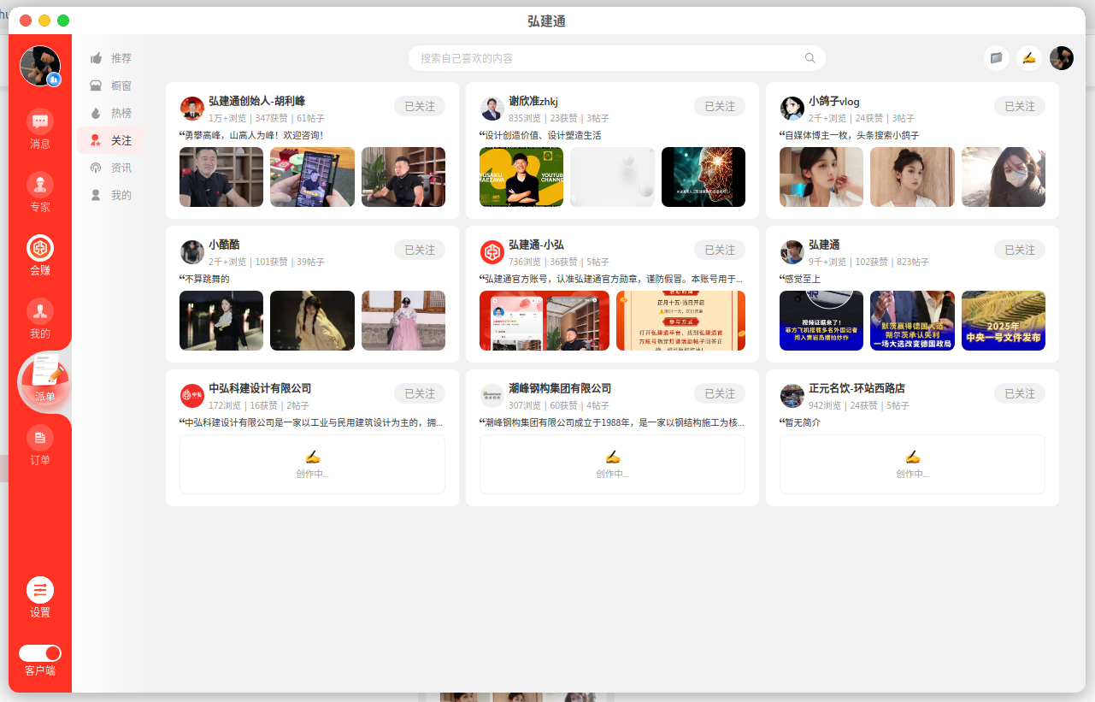Open the user avatar in top right
The width and height of the screenshot is (1095, 702).
[1062, 58]
